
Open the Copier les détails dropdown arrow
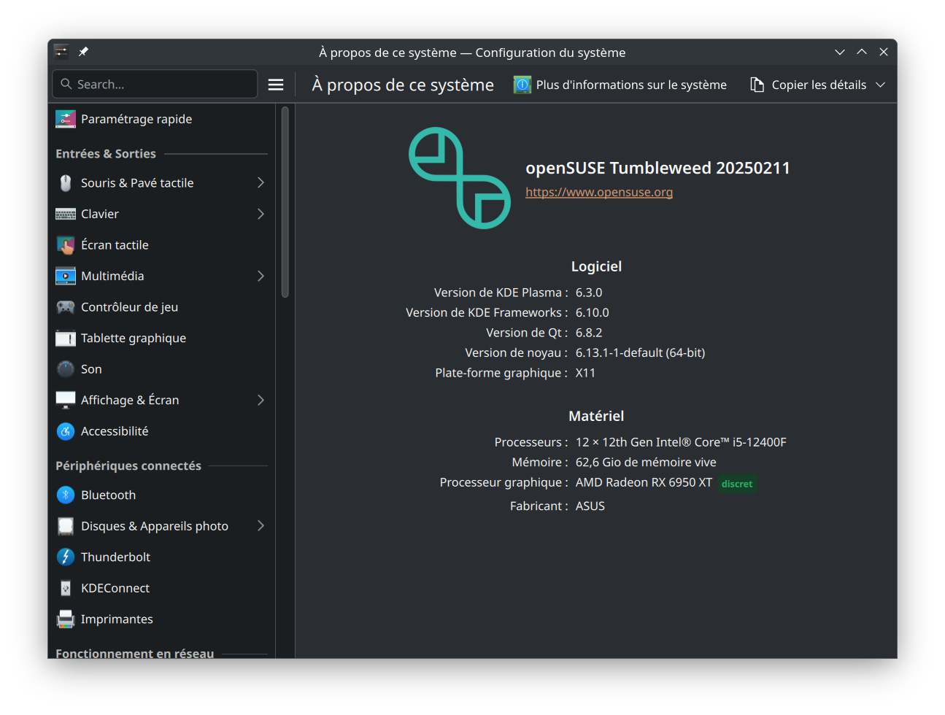[x=881, y=85]
